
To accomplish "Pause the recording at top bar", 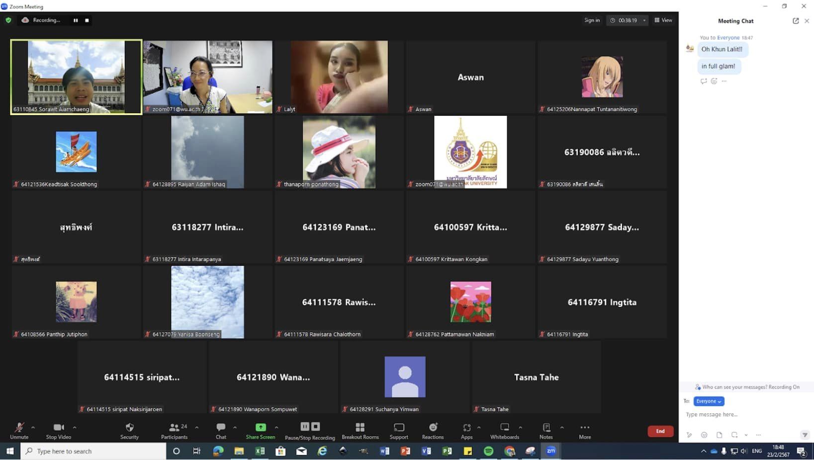I will [76, 20].
